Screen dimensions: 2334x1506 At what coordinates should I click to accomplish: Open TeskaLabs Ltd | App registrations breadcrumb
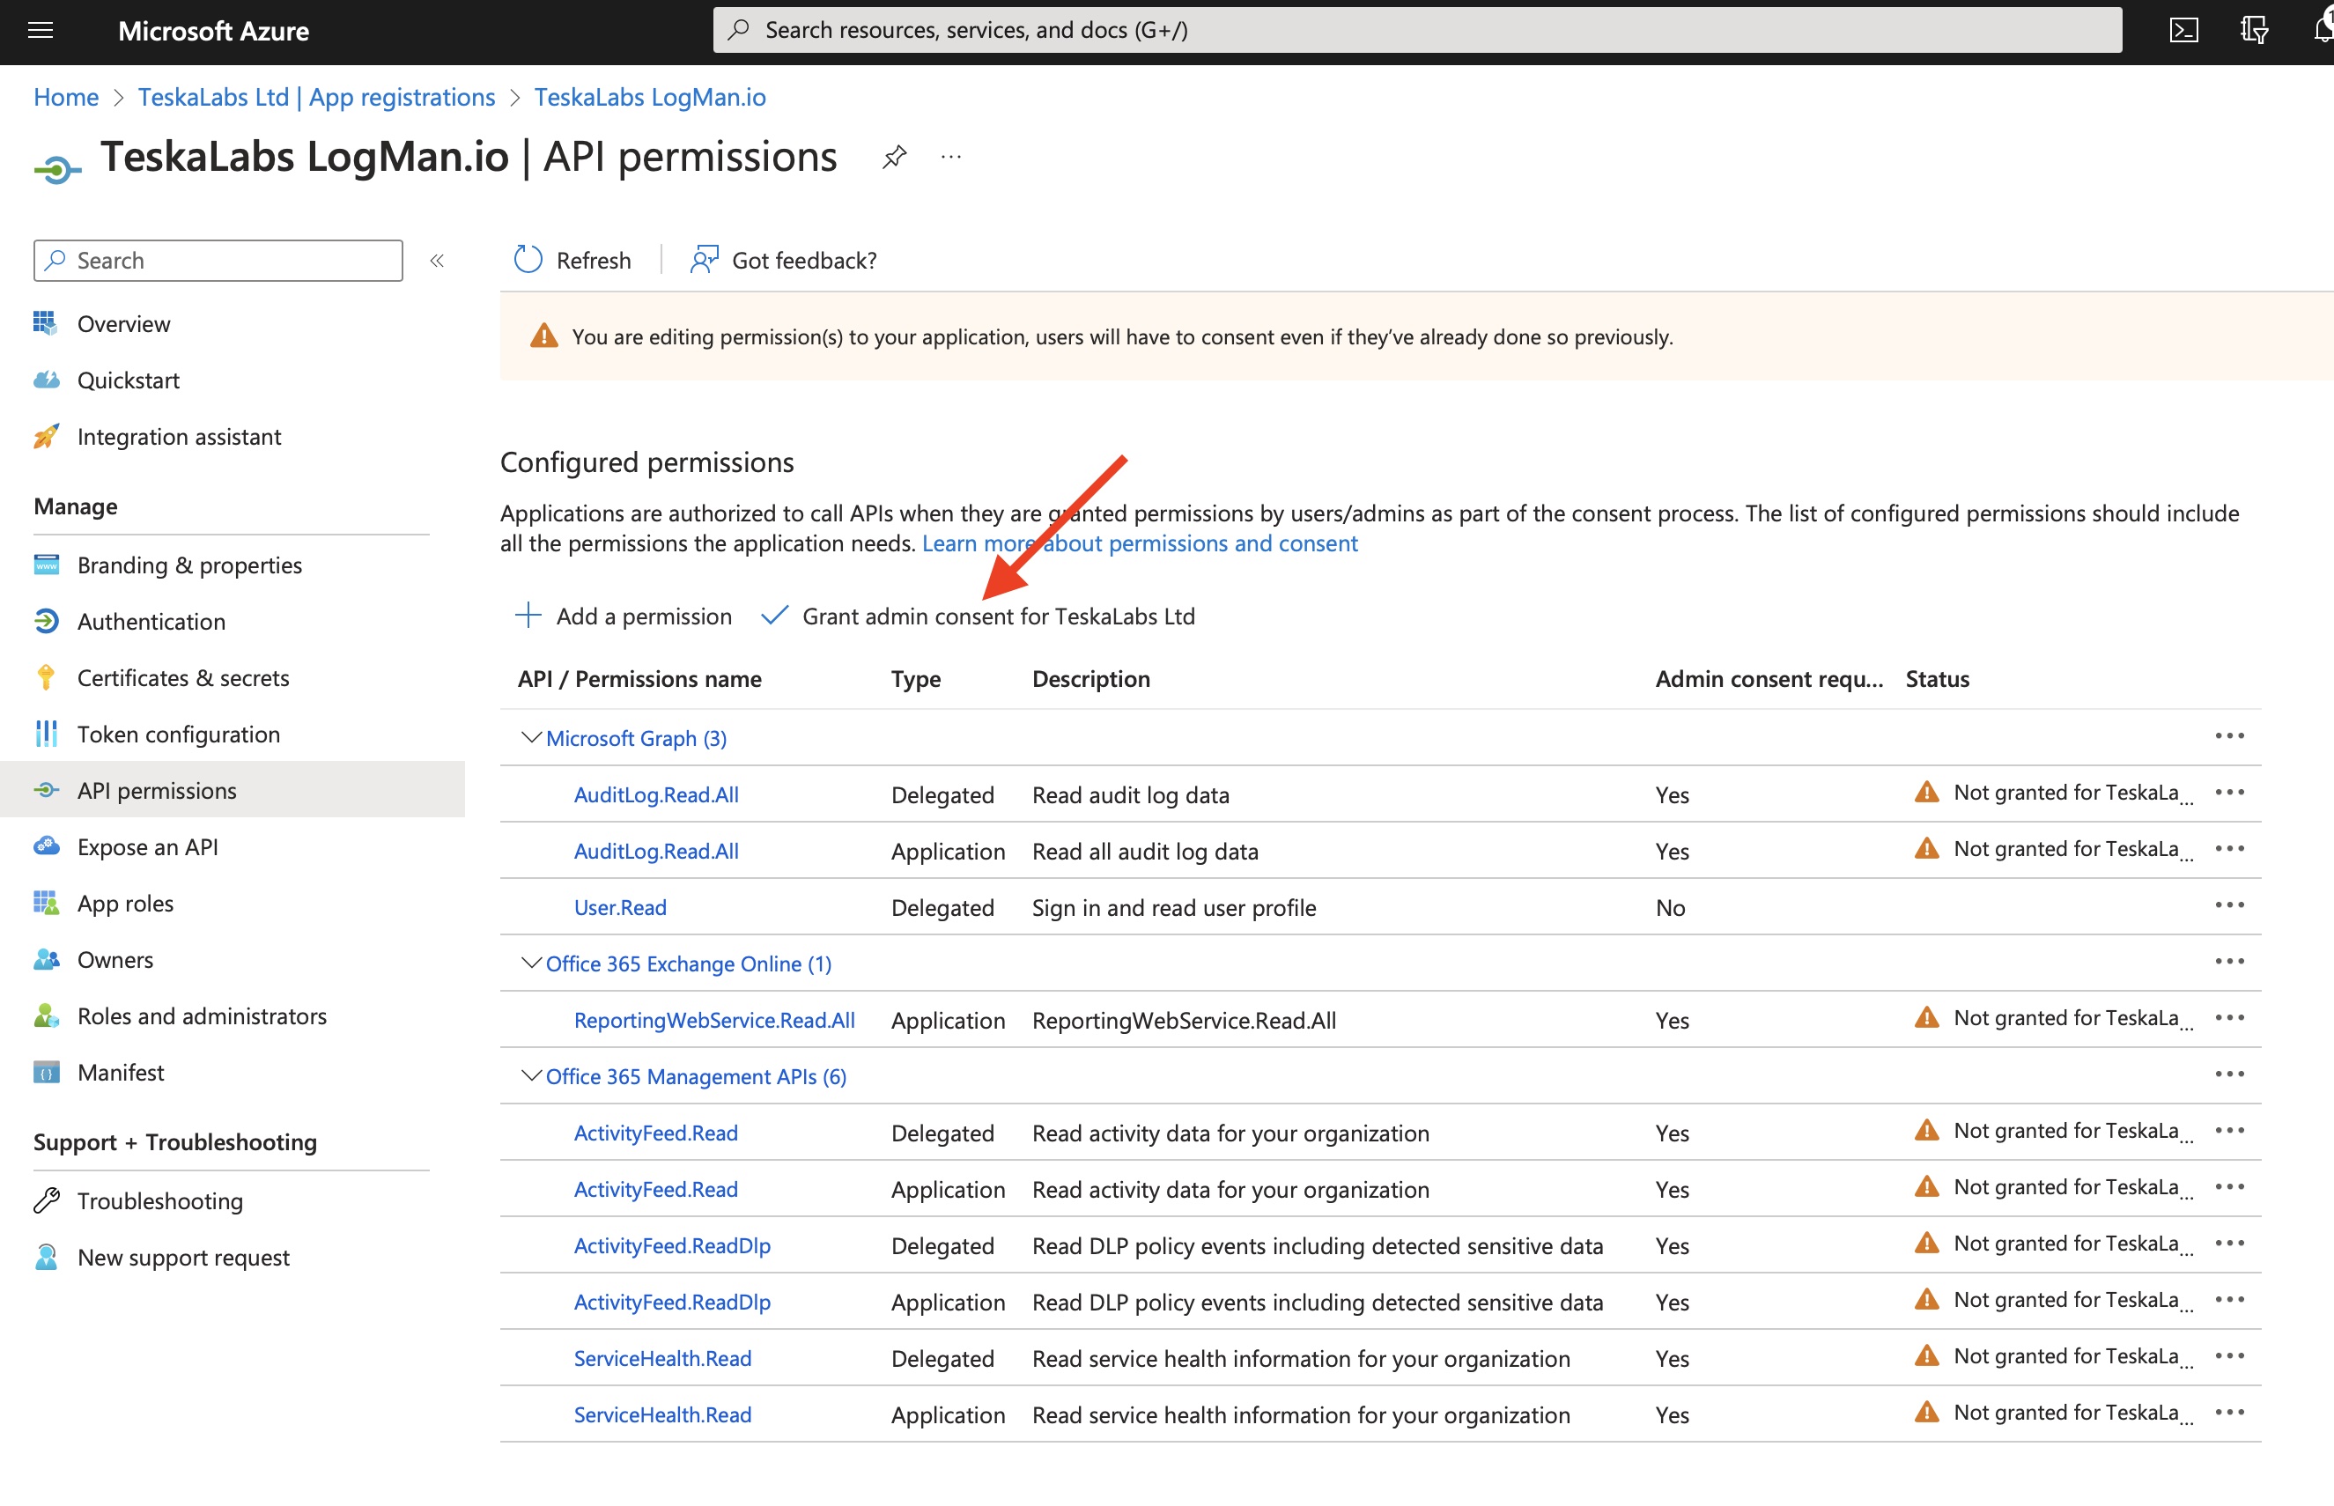316,97
